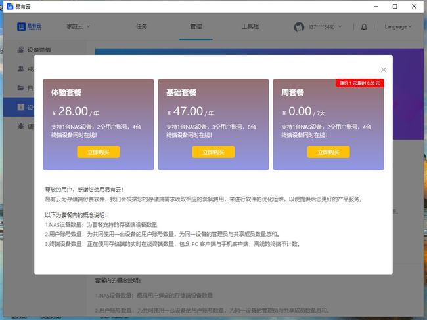Screen dimensions: 427x320
Task: Click the 设备详情 sidebar icon
Action: point(20,50)
